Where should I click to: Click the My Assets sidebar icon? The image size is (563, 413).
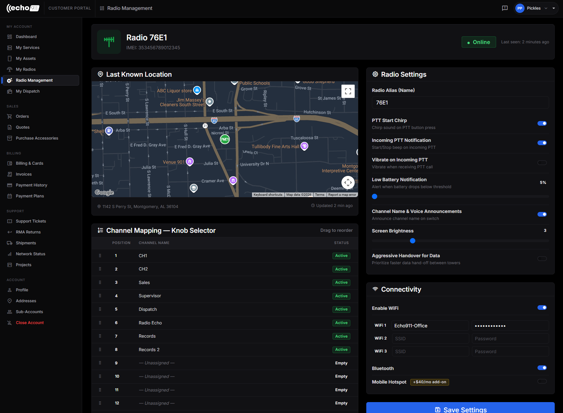tap(10, 59)
